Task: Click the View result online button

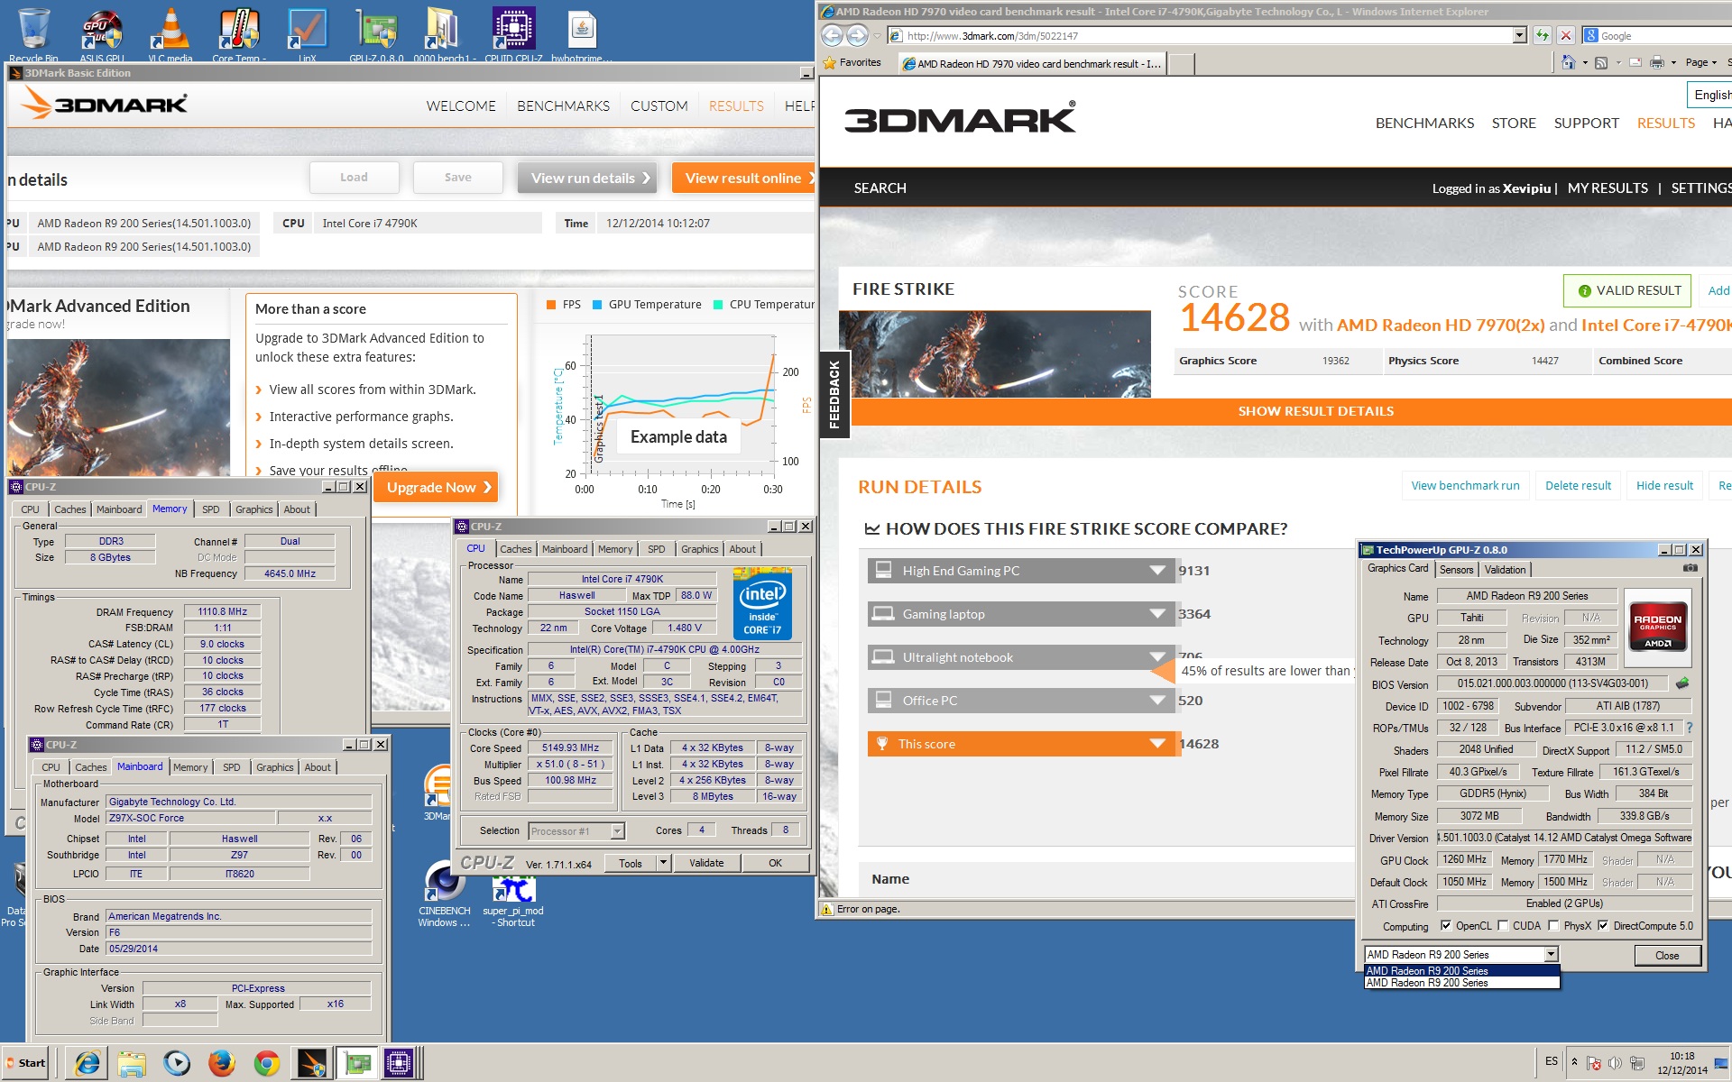Action: click(743, 178)
